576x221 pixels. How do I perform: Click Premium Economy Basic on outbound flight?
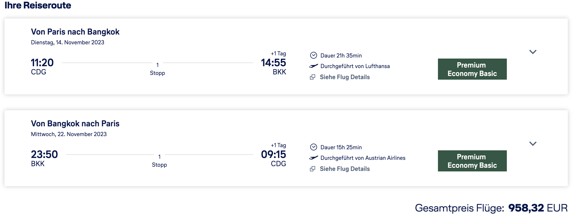click(x=472, y=69)
